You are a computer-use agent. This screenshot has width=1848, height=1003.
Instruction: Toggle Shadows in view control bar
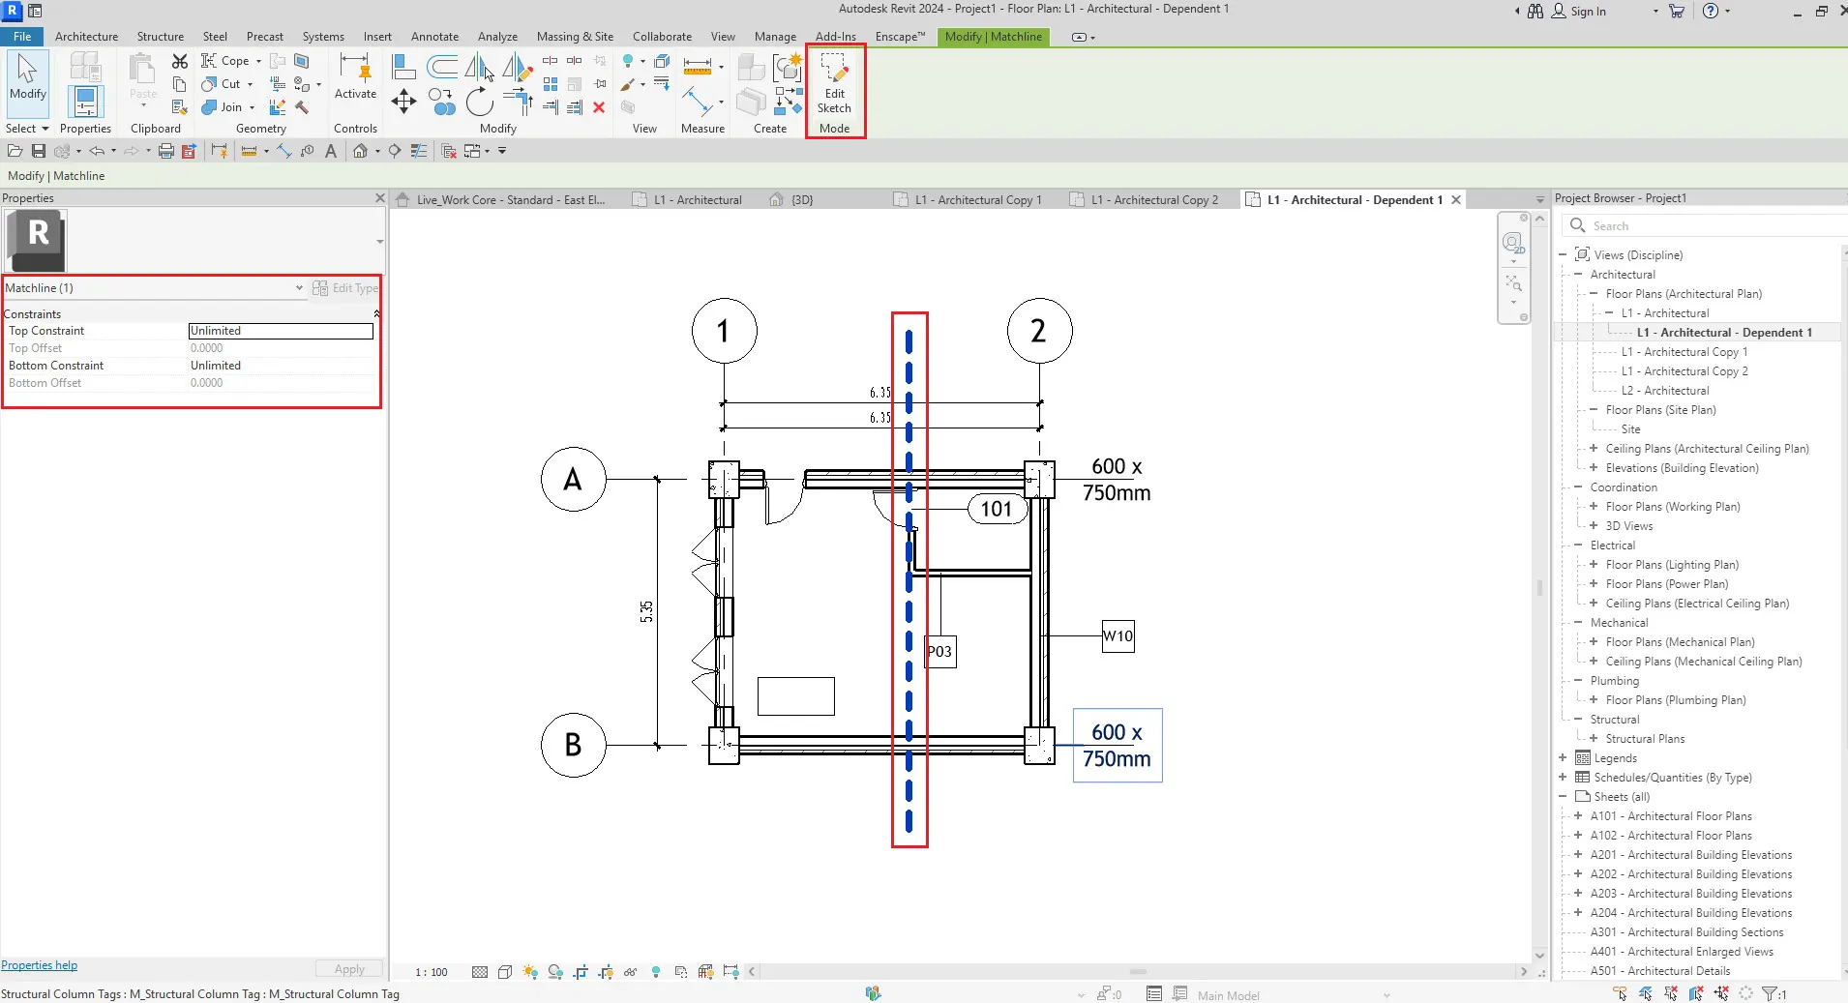click(x=555, y=972)
